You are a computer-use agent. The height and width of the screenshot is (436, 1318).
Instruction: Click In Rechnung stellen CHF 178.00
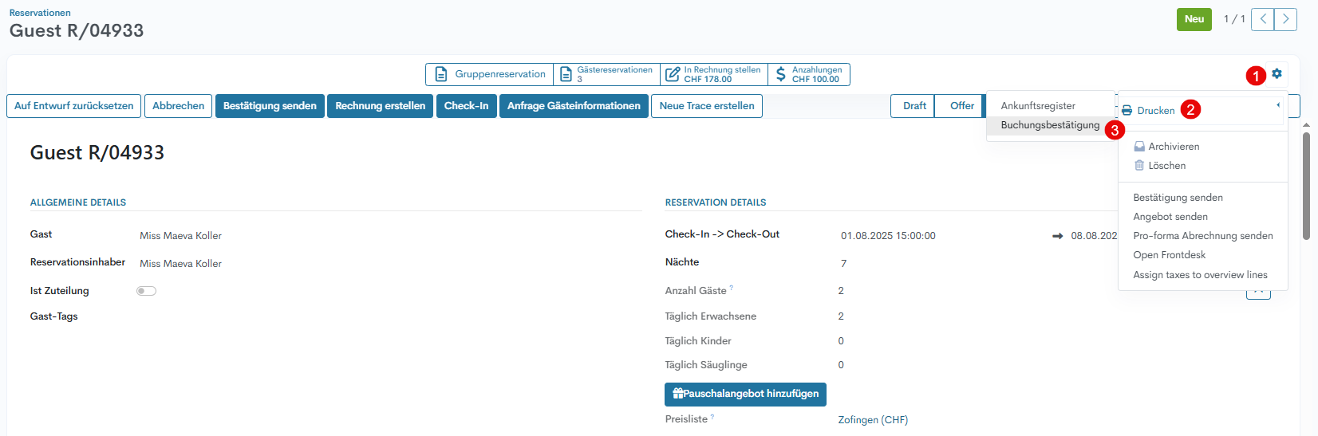pos(713,74)
